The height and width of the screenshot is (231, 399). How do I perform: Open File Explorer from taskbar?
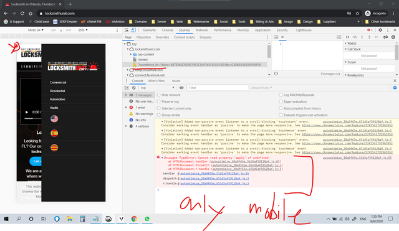[x=69, y=219]
